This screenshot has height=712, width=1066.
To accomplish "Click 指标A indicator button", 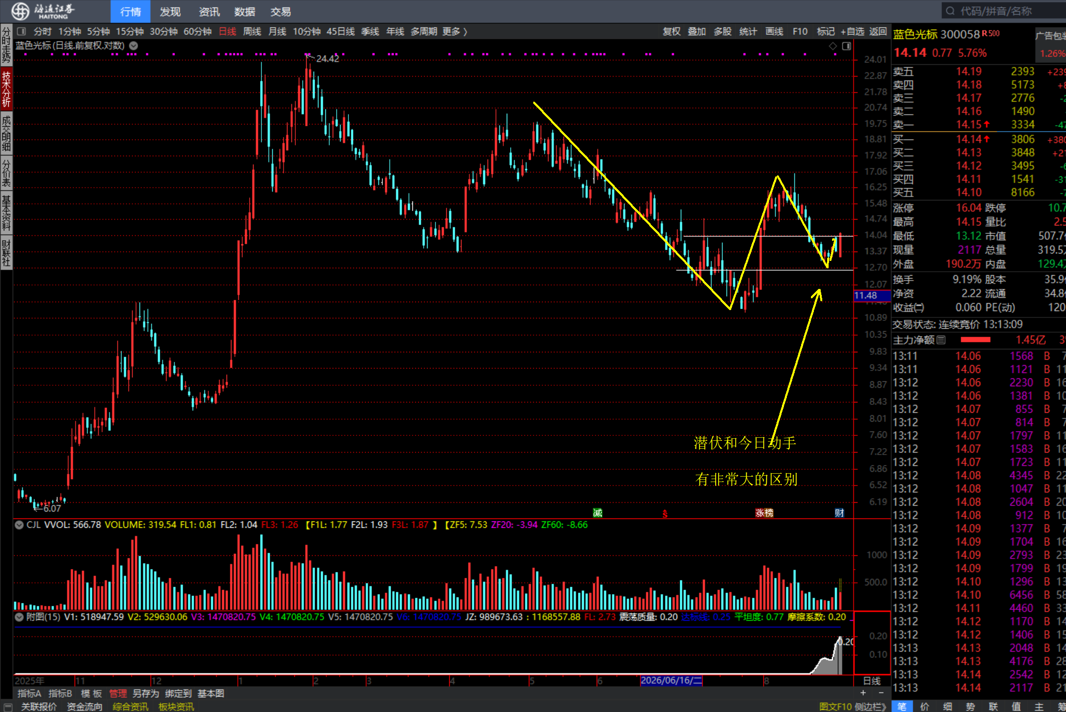I will [x=29, y=693].
